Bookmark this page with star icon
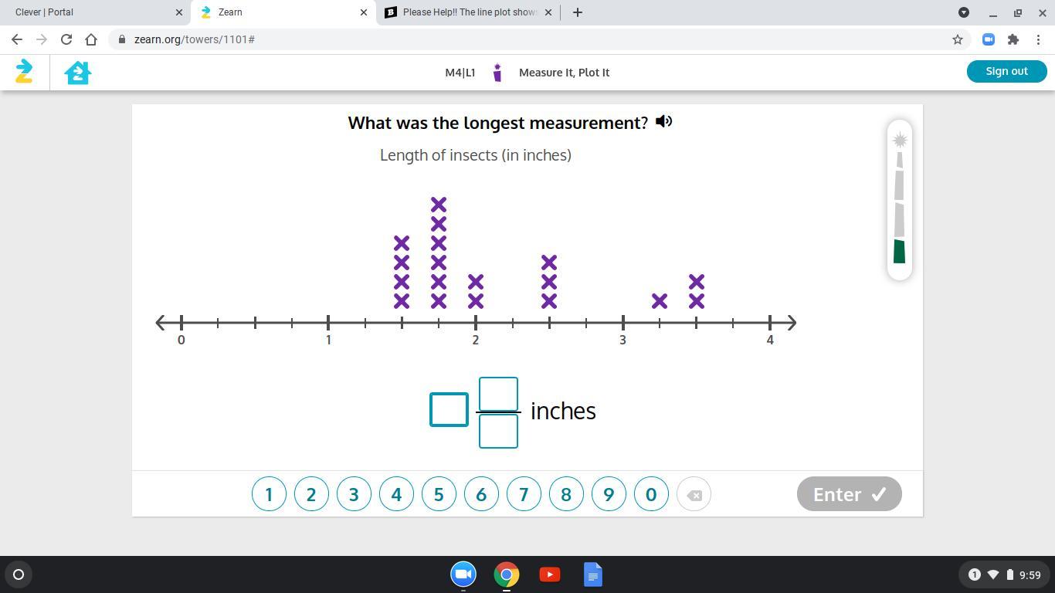 [x=958, y=39]
